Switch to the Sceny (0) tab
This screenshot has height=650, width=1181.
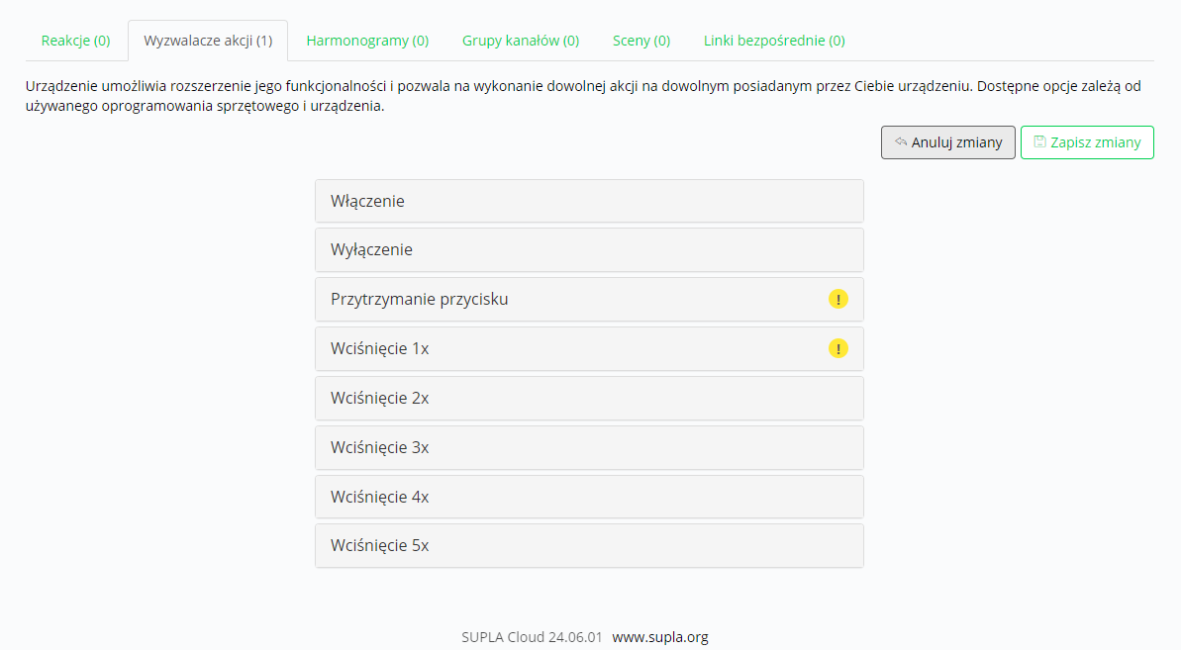(641, 41)
